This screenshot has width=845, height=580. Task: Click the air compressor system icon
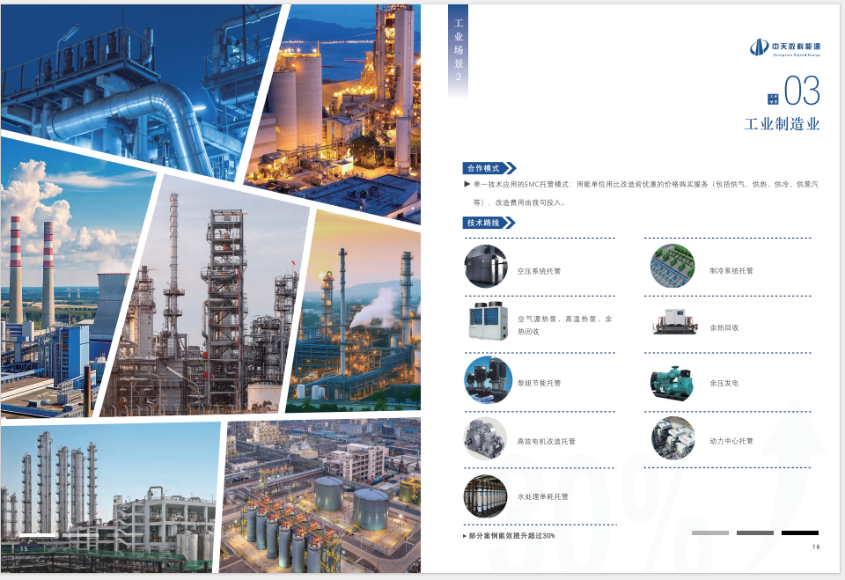tap(486, 267)
